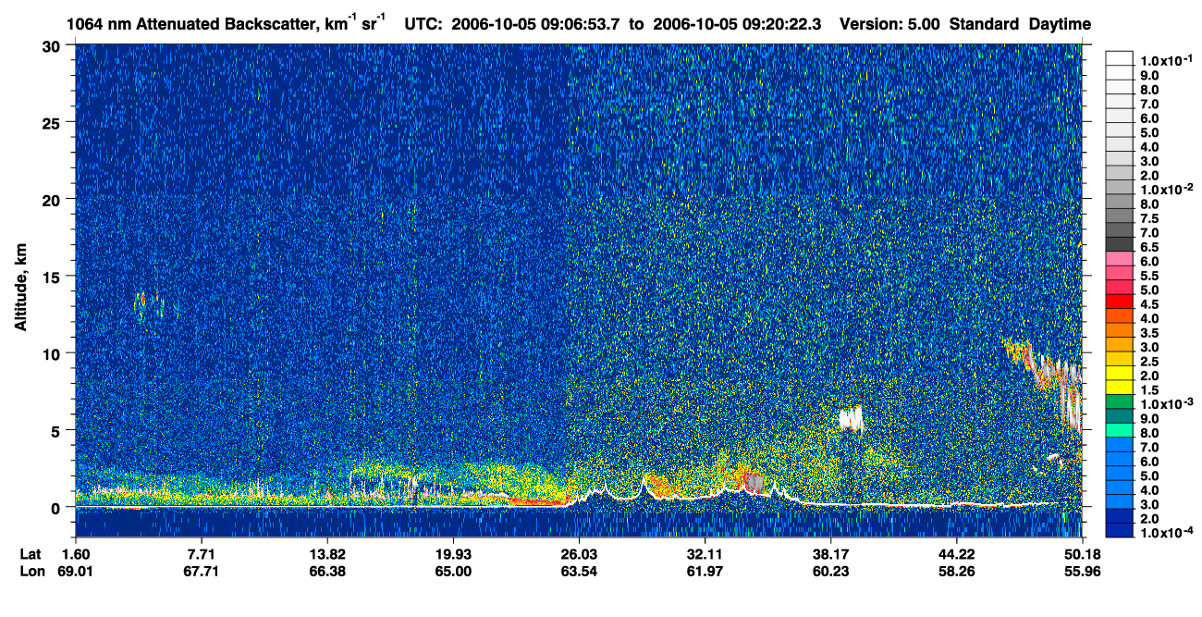Click the longitude value 61.97
Screen dimensions: 1202x617
705,571
